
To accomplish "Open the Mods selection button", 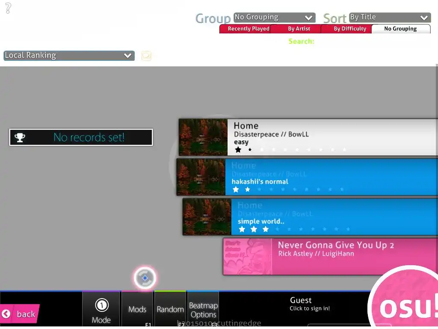I will (137, 309).
